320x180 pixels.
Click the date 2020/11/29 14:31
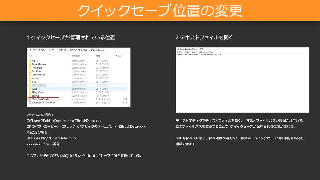pos(79,71)
